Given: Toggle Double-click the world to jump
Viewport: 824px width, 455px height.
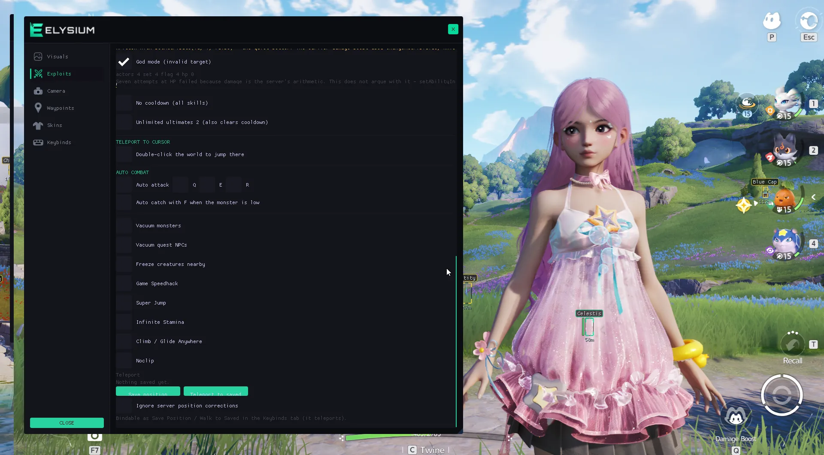Looking at the screenshot, I should [x=124, y=154].
